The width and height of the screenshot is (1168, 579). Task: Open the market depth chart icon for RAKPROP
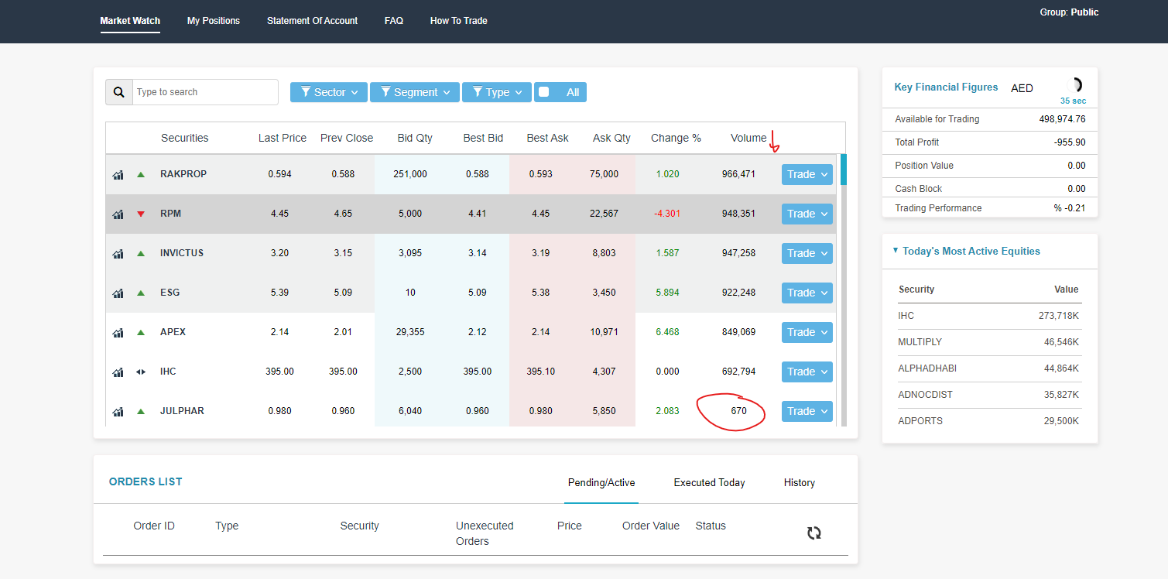[118, 174]
